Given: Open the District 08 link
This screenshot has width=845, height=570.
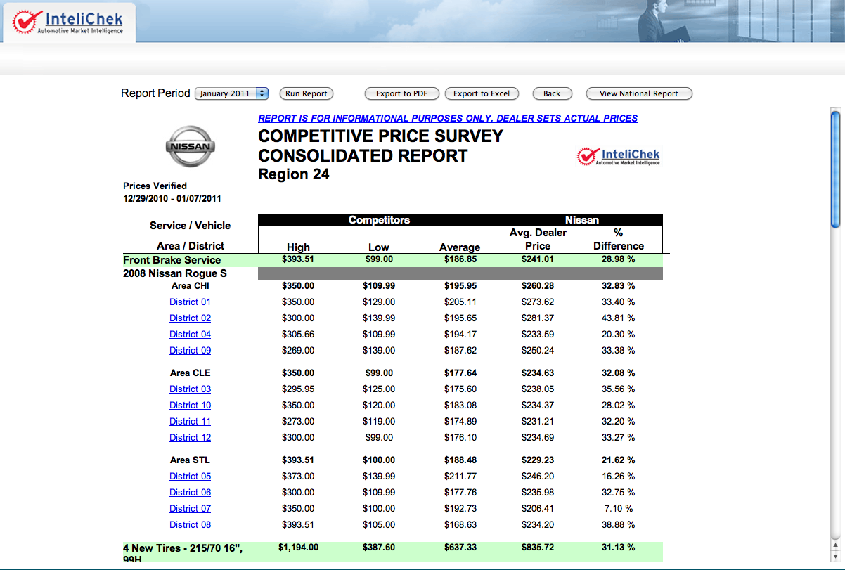Looking at the screenshot, I should (190, 525).
